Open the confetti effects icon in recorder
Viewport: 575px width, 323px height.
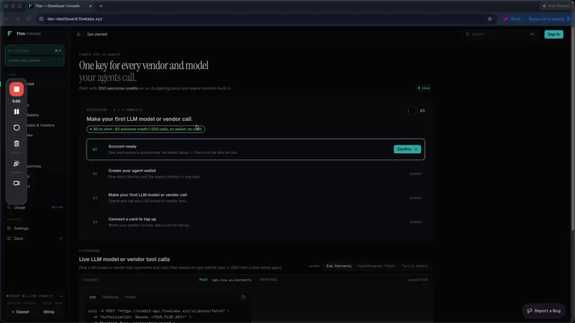(x=17, y=163)
